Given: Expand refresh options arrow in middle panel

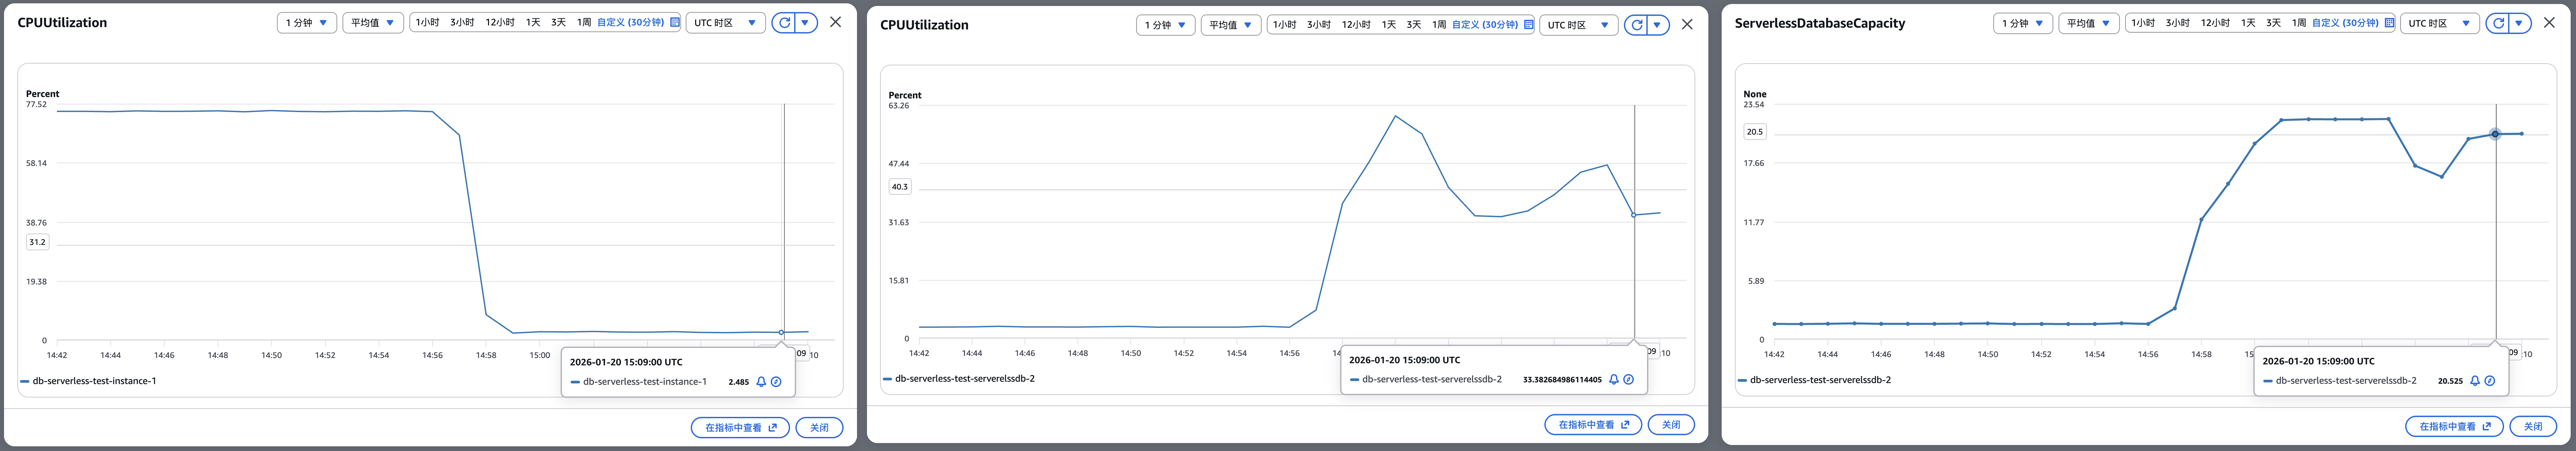Looking at the screenshot, I should point(1657,25).
